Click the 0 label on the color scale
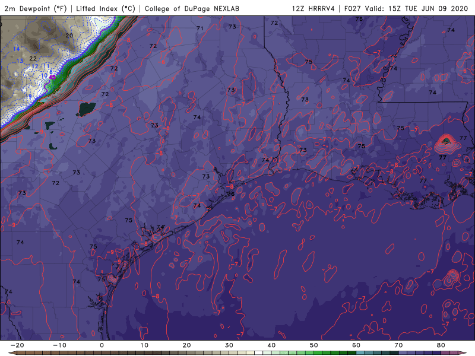This screenshot has width=475, height=356. (102, 345)
